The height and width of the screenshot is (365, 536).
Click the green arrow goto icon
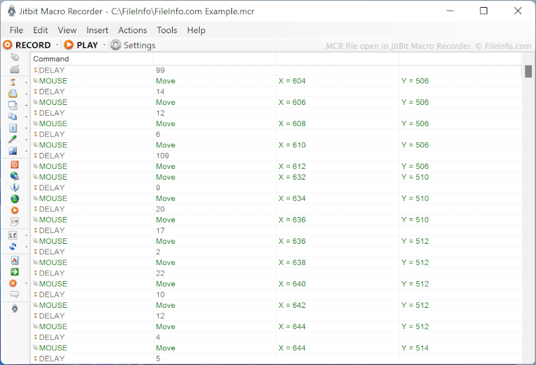click(14, 271)
